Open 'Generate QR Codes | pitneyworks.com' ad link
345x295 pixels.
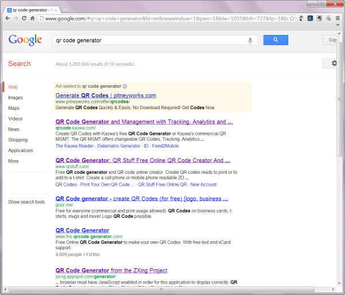(106, 95)
